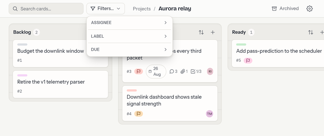Click the search magnifier icon

(15, 9)
